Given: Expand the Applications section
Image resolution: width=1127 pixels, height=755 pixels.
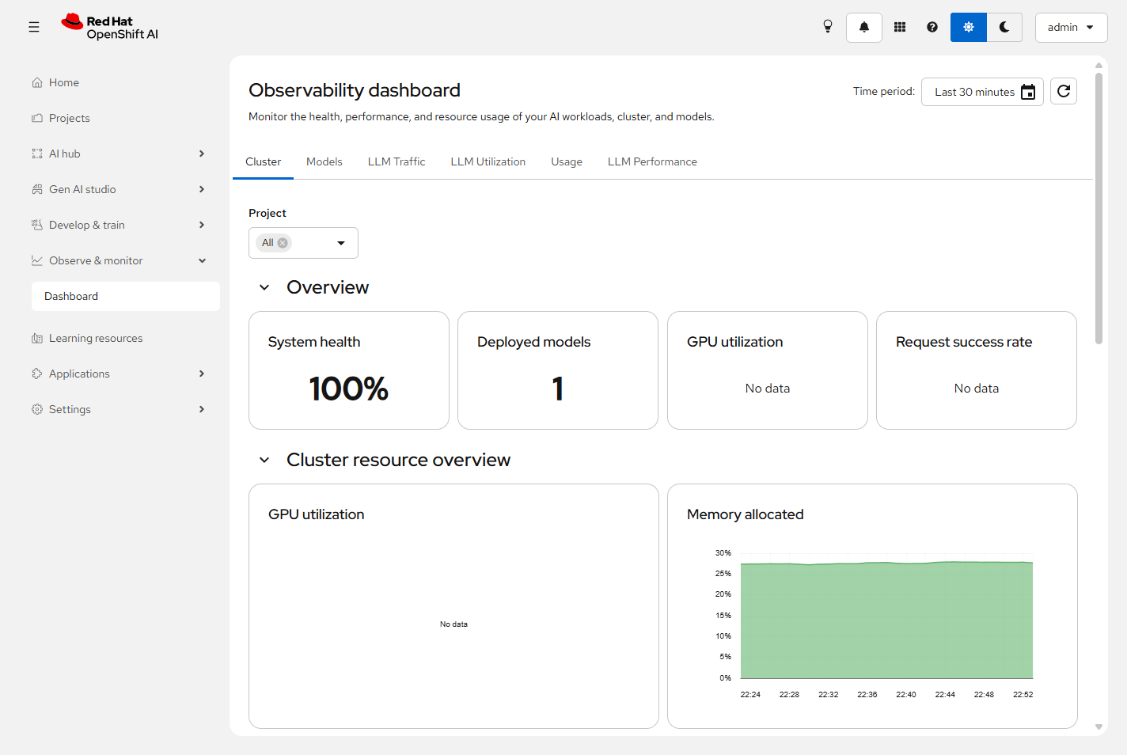Looking at the screenshot, I should point(126,374).
